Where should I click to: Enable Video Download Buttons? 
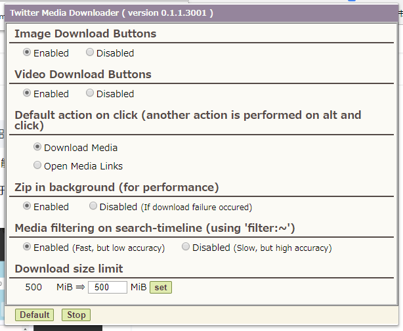tap(27, 93)
